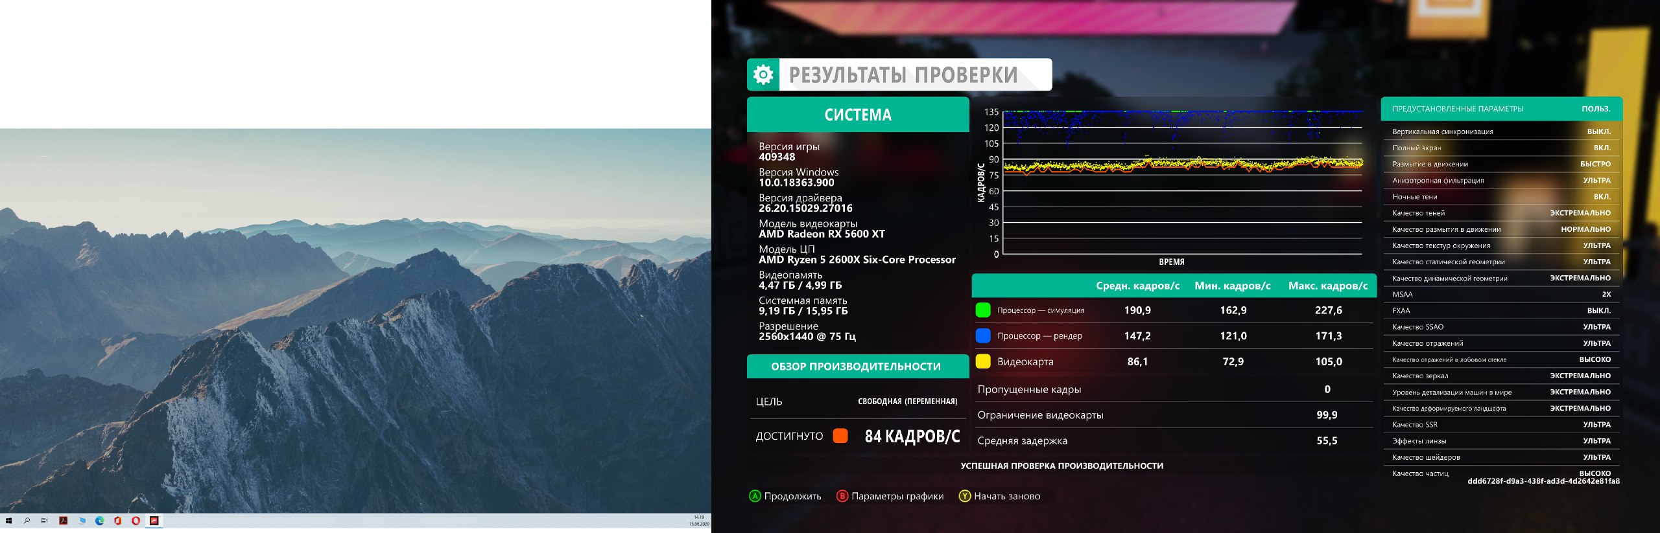Click the Качество шейдеров setting row
The height and width of the screenshot is (533, 1660).
pyautogui.click(x=1502, y=457)
